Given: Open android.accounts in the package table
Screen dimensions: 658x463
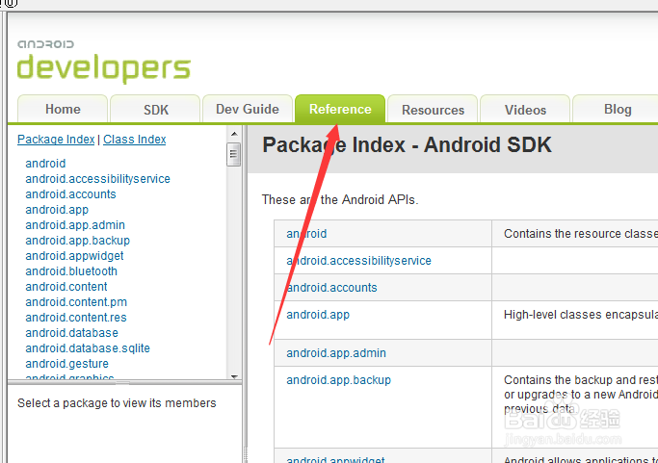Looking at the screenshot, I should click(x=331, y=287).
